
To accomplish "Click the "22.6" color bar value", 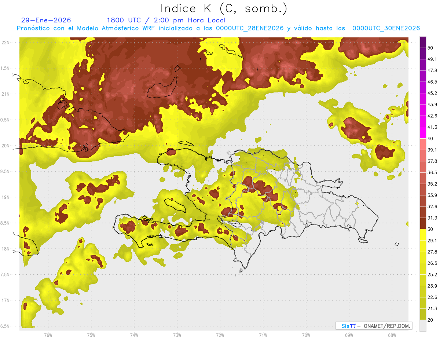I will click(x=432, y=297).
